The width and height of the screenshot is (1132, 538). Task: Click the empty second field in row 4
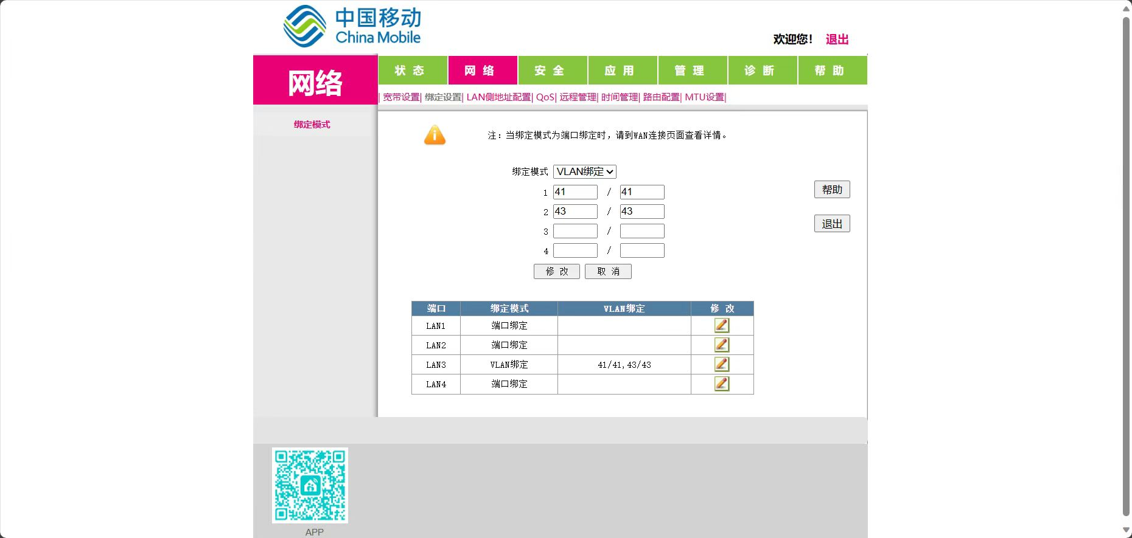coord(642,250)
